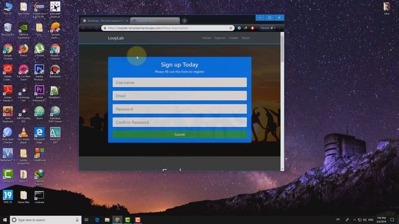Open the cmd.exe desktop shortcut
The image size is (399, 224).
coord(39,197)
